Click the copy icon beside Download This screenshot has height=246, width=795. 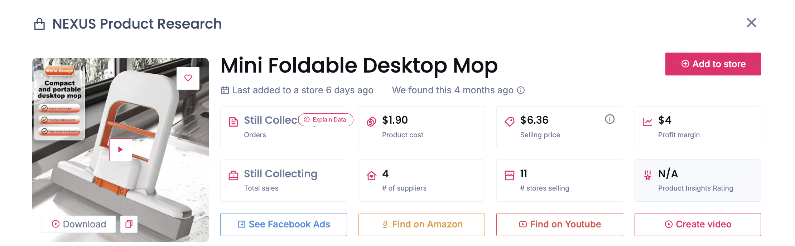click(x=129, y=224)
